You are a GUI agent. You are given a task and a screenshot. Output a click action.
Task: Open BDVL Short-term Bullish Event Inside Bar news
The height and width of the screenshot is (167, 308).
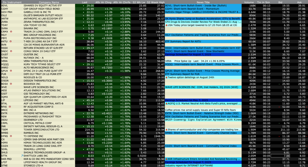203,5
